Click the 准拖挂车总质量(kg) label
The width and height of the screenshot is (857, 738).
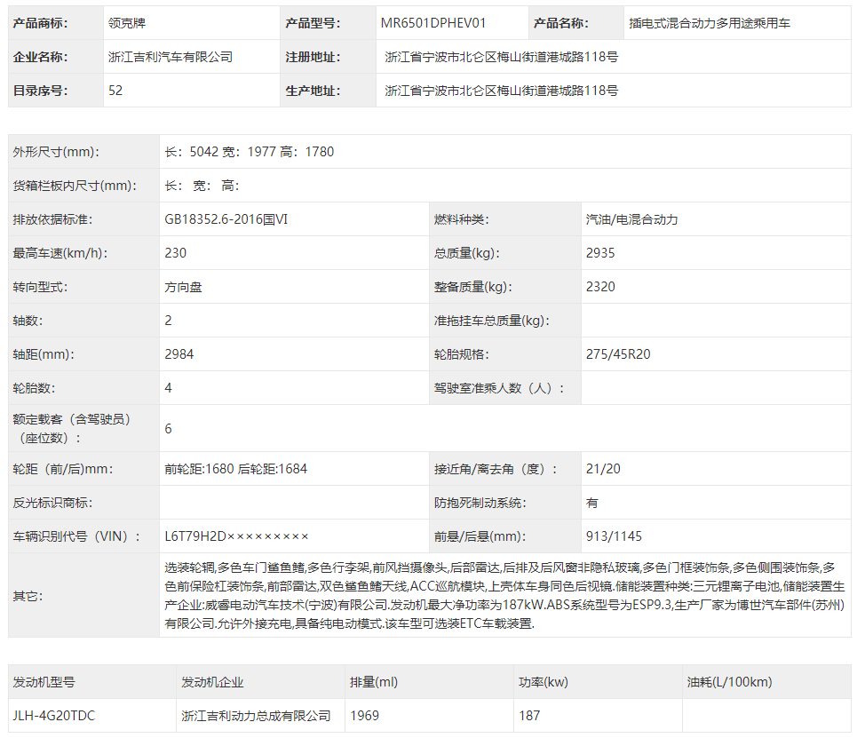pos(491,321)
